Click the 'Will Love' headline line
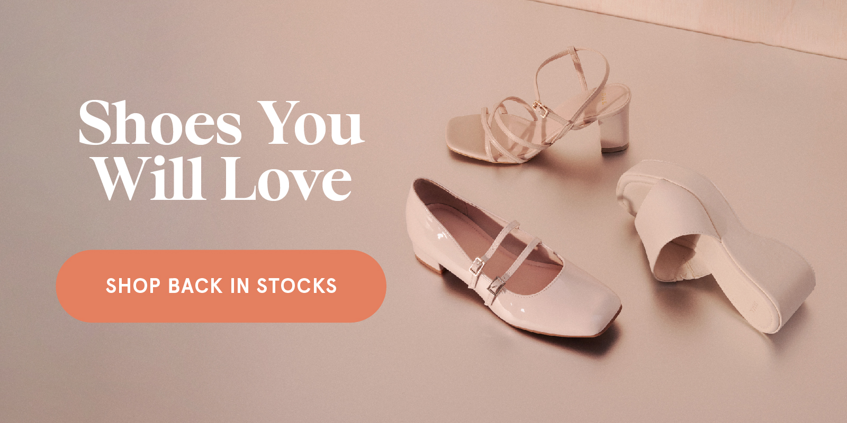The image size is (847, 423). point(223,178)
